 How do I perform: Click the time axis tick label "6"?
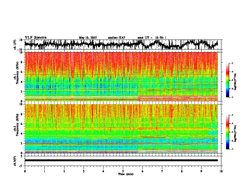143,171
